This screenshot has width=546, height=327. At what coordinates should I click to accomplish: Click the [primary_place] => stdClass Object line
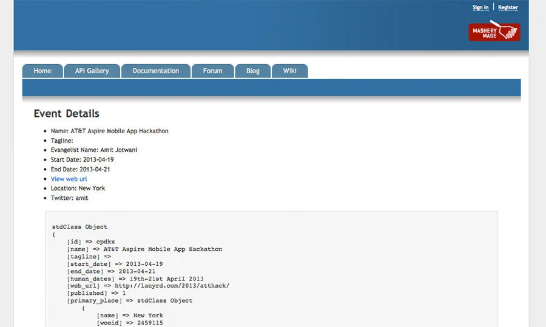point(130,300)
